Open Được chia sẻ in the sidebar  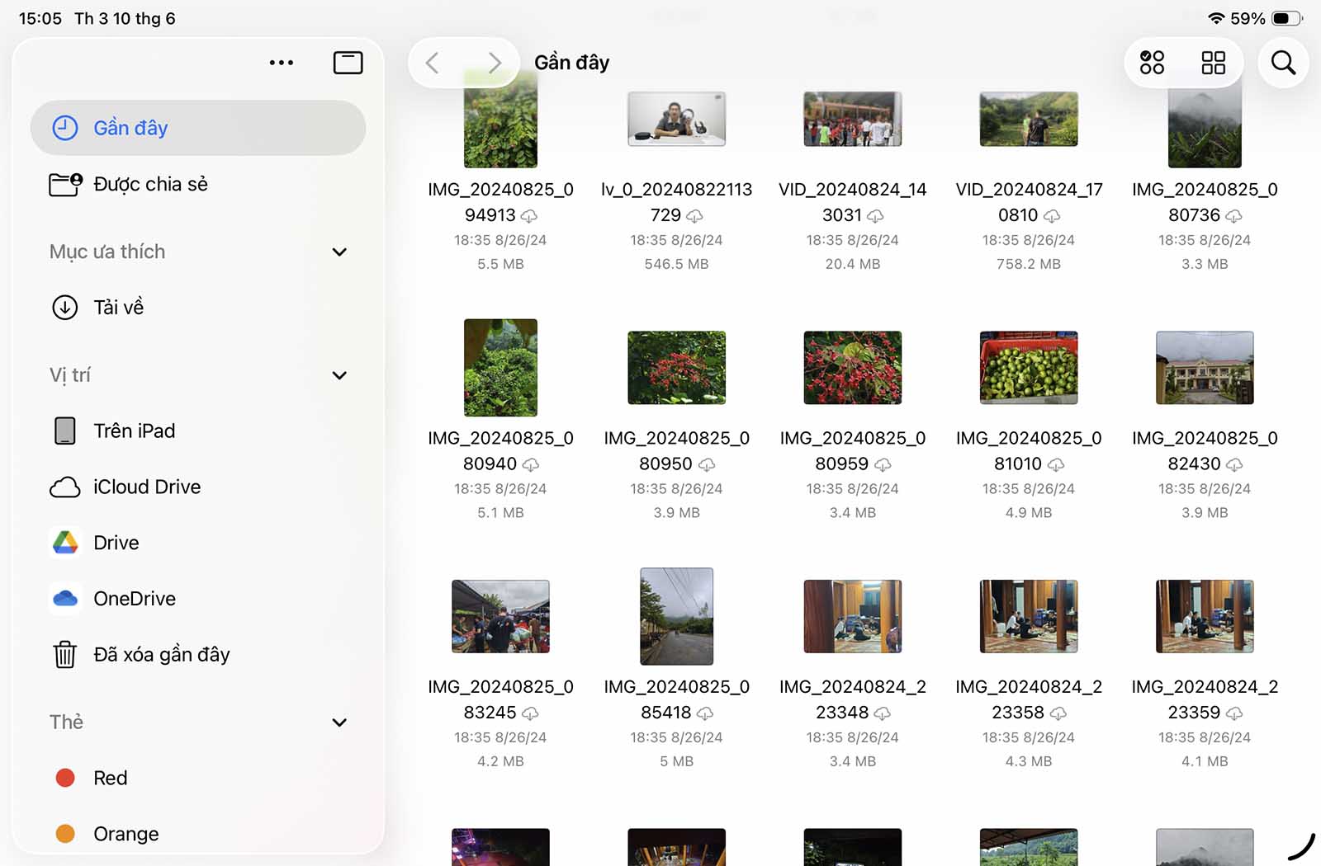[150, 184]
